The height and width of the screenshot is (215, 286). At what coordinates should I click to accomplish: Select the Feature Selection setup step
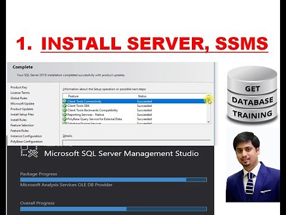[22, 125]
